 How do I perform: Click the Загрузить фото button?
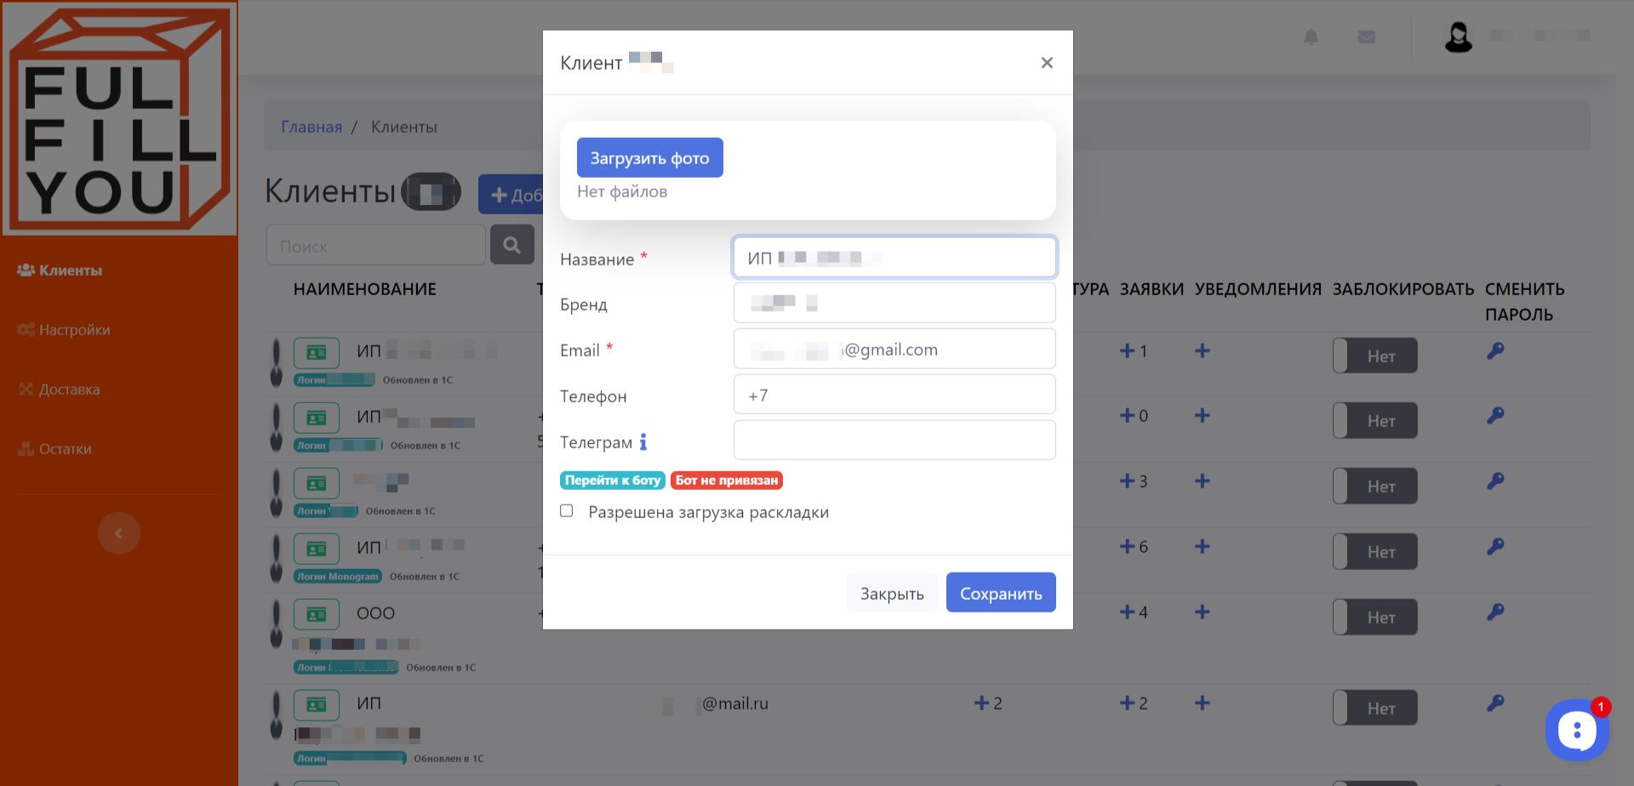coord(649,158)
